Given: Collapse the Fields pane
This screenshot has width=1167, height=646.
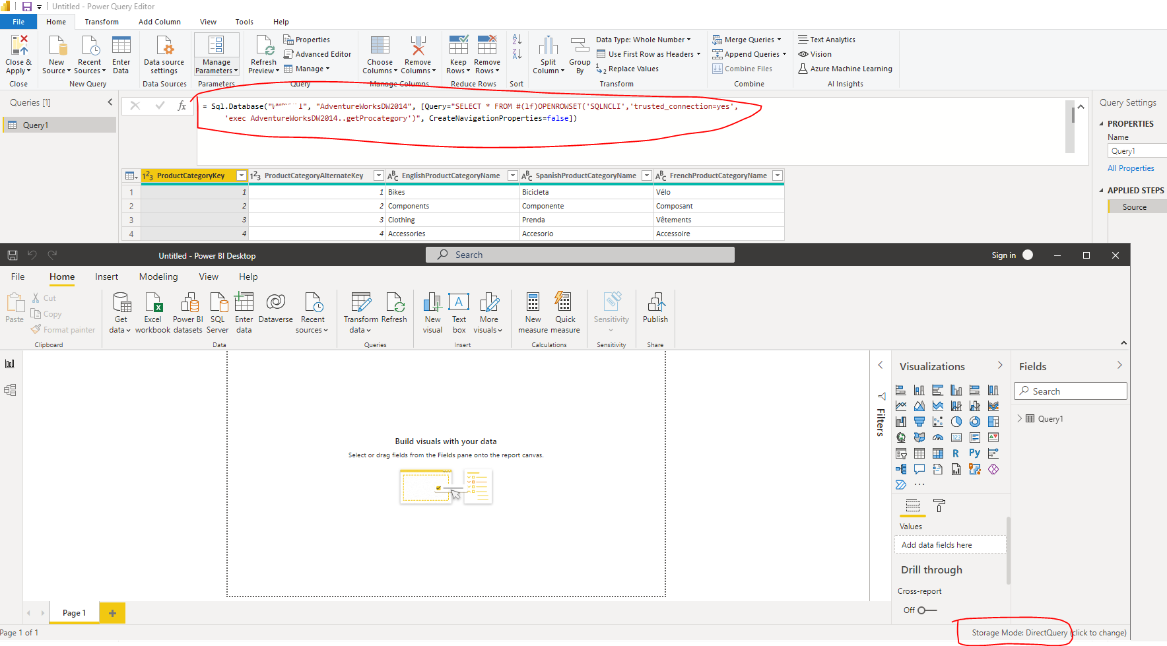Looking at the screenshot, I should (x=1119, y=366).
